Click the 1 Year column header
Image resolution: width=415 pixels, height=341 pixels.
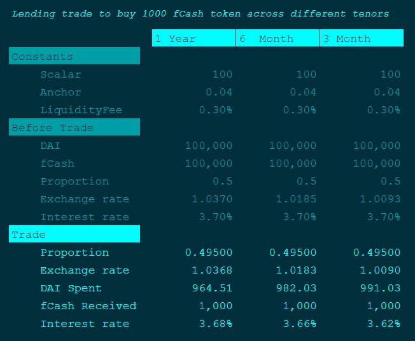point(193,38)
